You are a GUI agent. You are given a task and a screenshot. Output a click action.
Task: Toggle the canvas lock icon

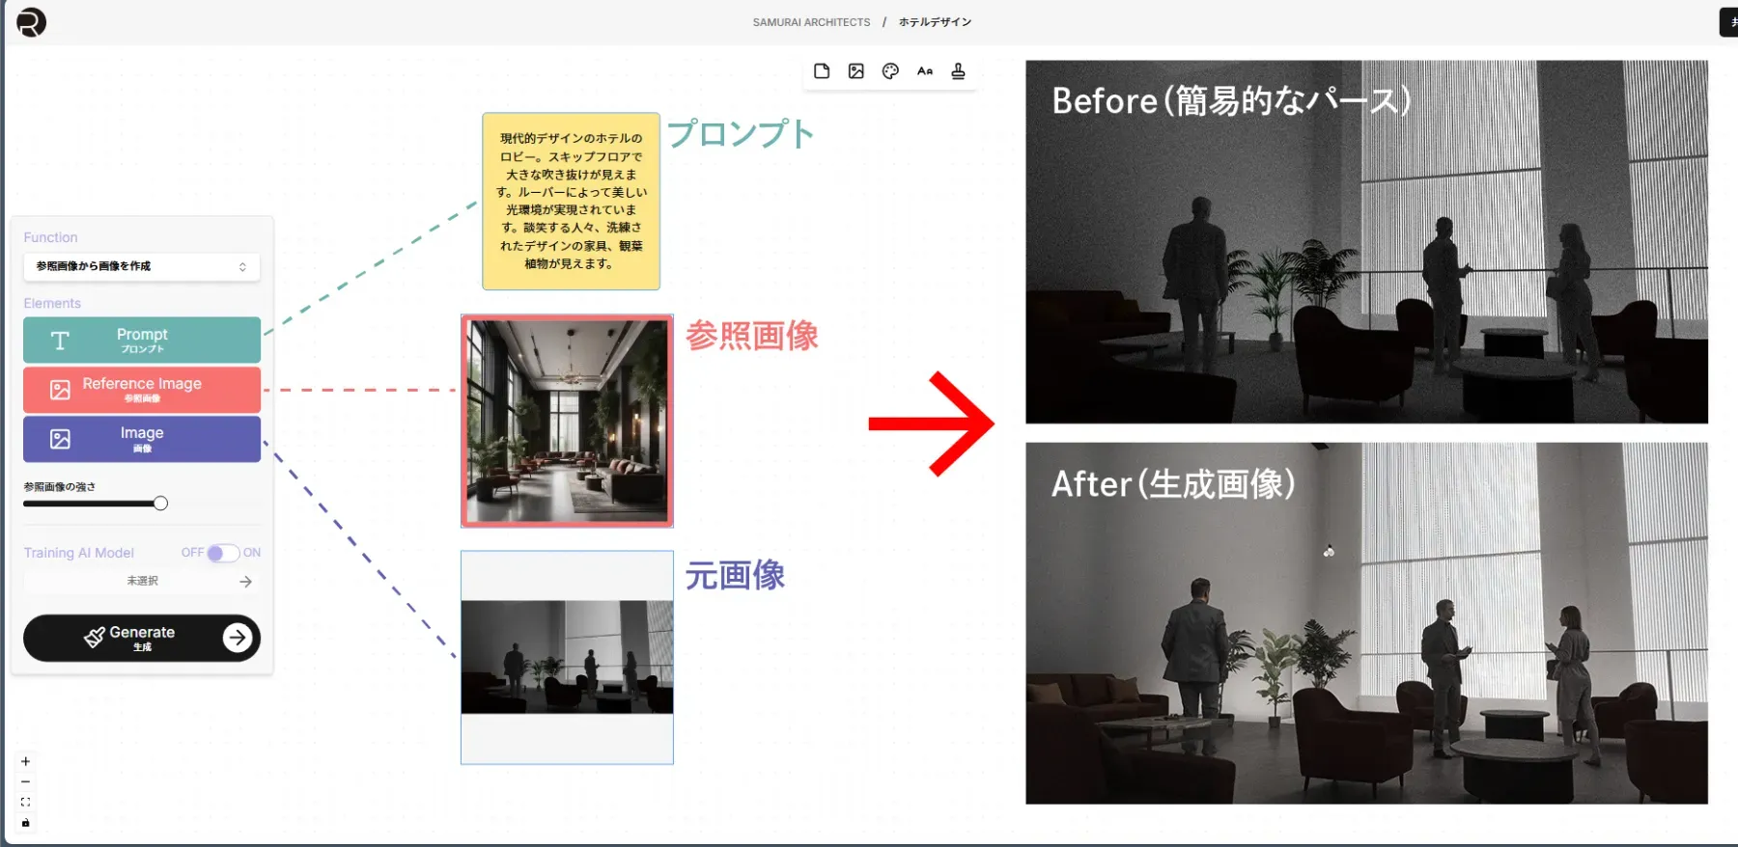(x=26, y=823)
